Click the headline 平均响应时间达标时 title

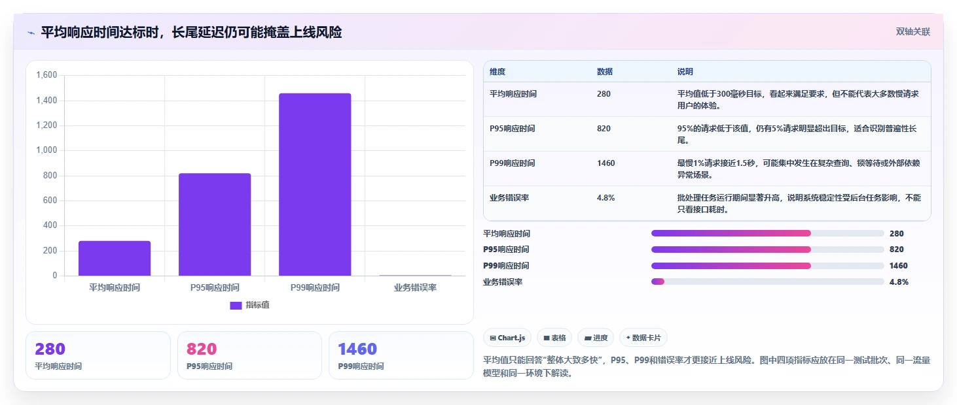(x=191, y=32)
